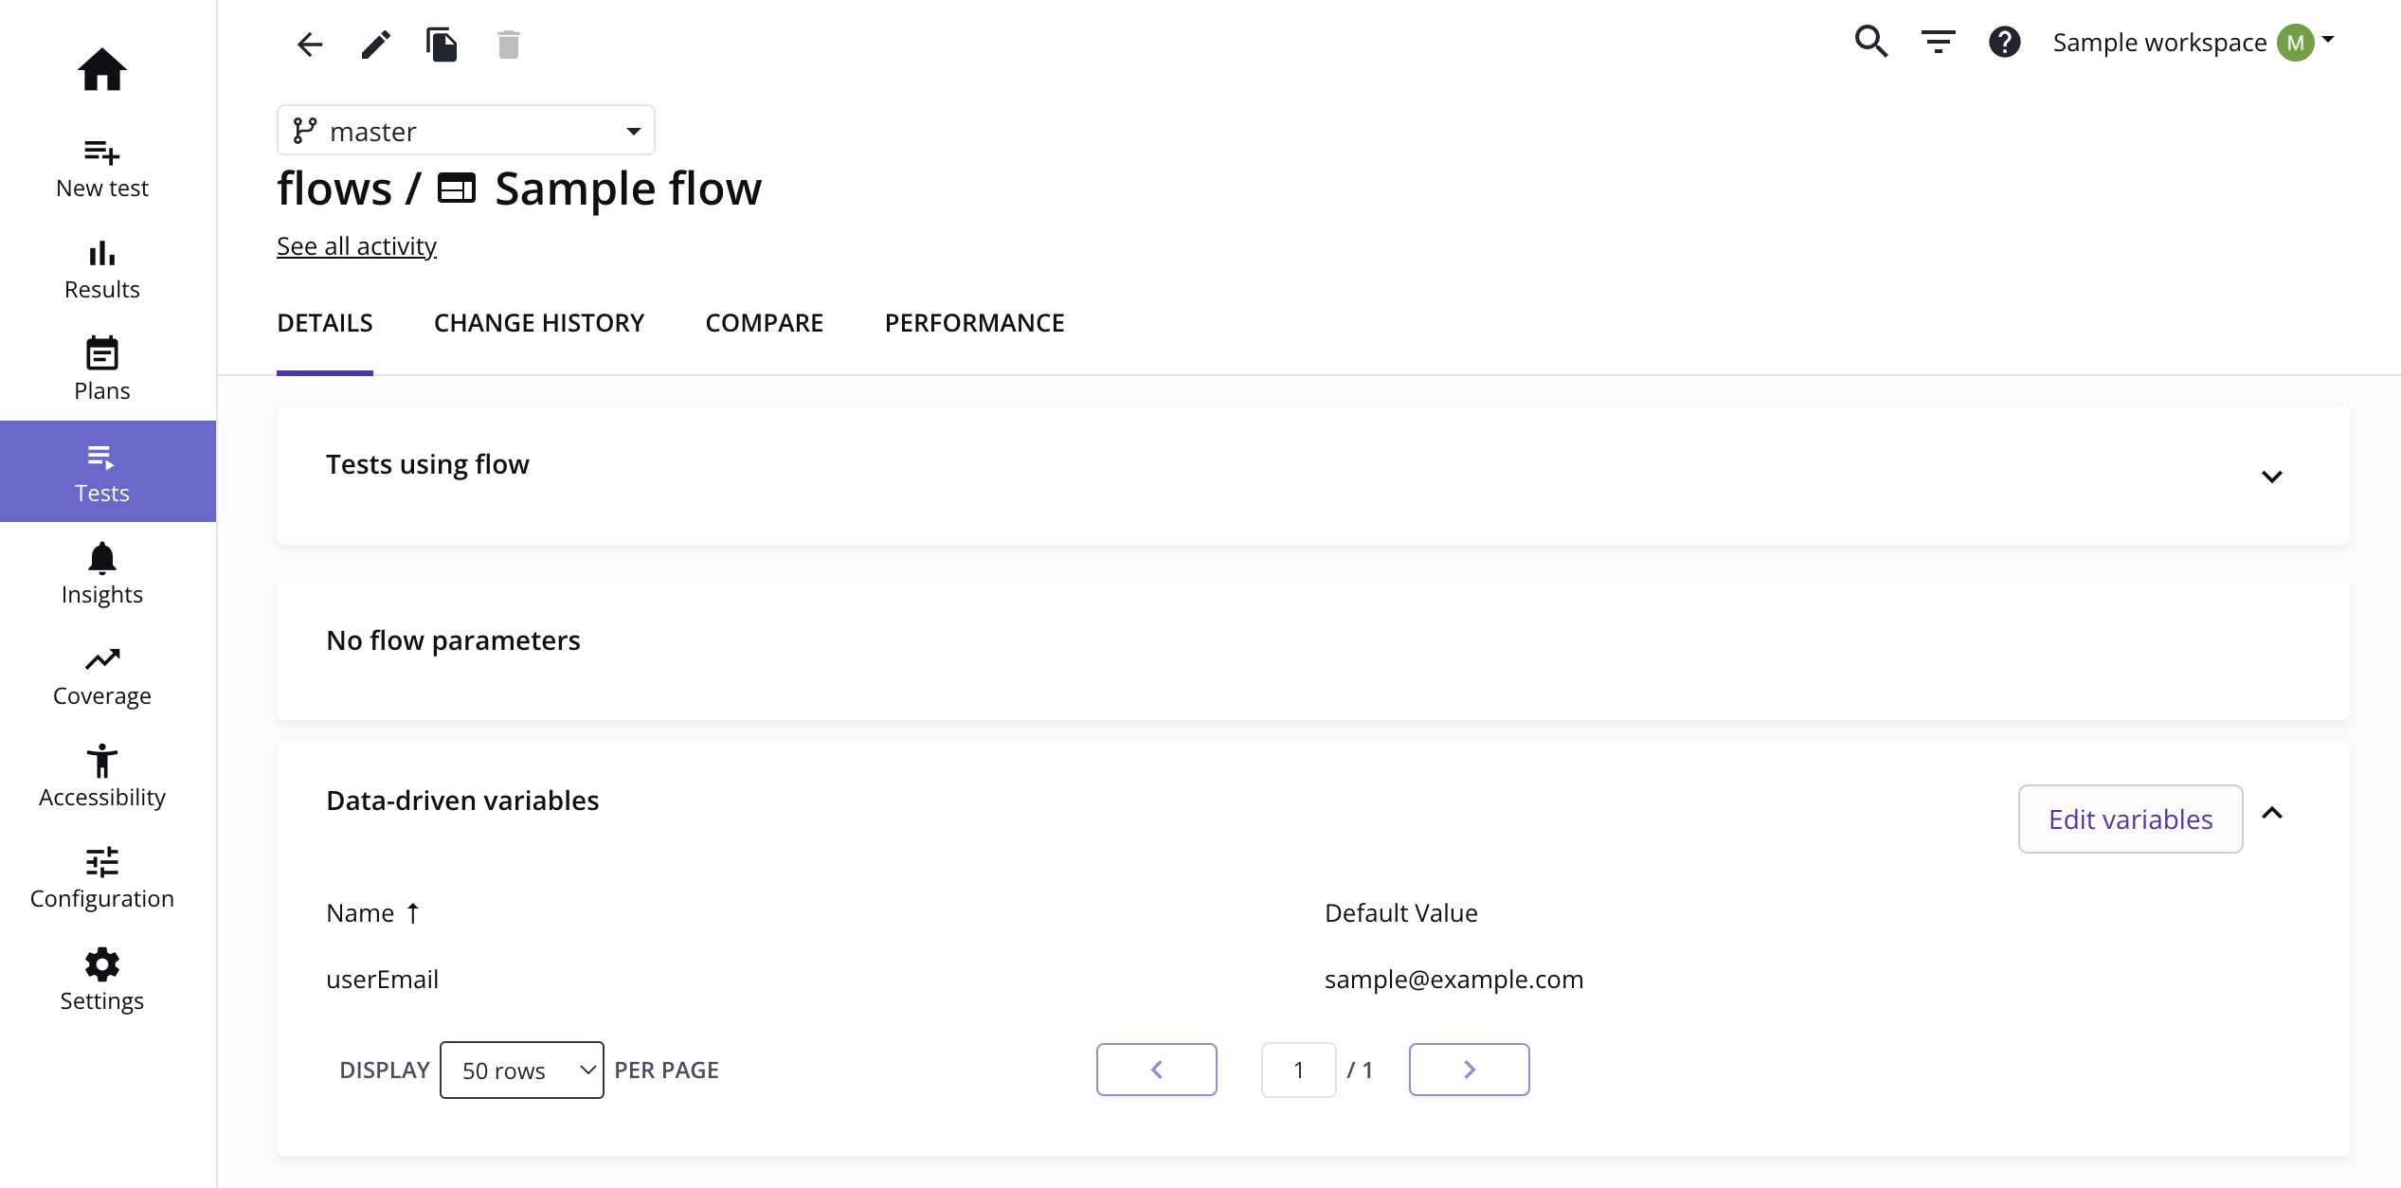Screen dimensions: 2401x1188
Task: Open the filter list icon
Action: (1939, 42)
